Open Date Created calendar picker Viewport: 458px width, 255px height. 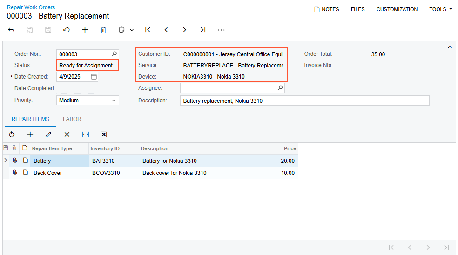94,77
